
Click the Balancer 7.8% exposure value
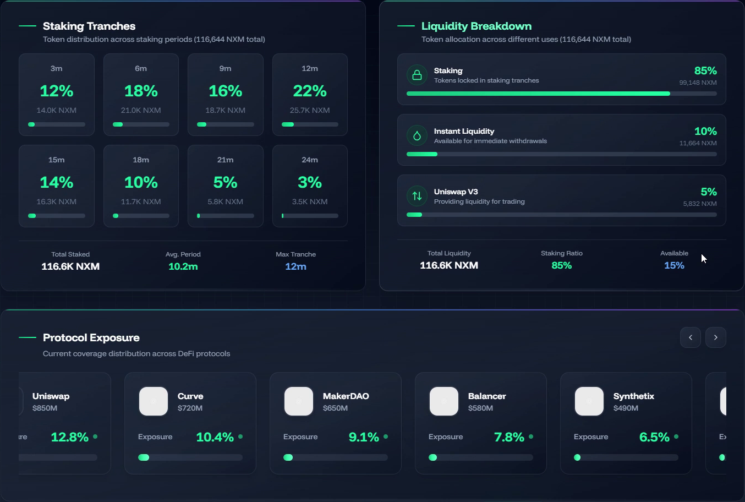pyautogui.click(x=509, y=437)
